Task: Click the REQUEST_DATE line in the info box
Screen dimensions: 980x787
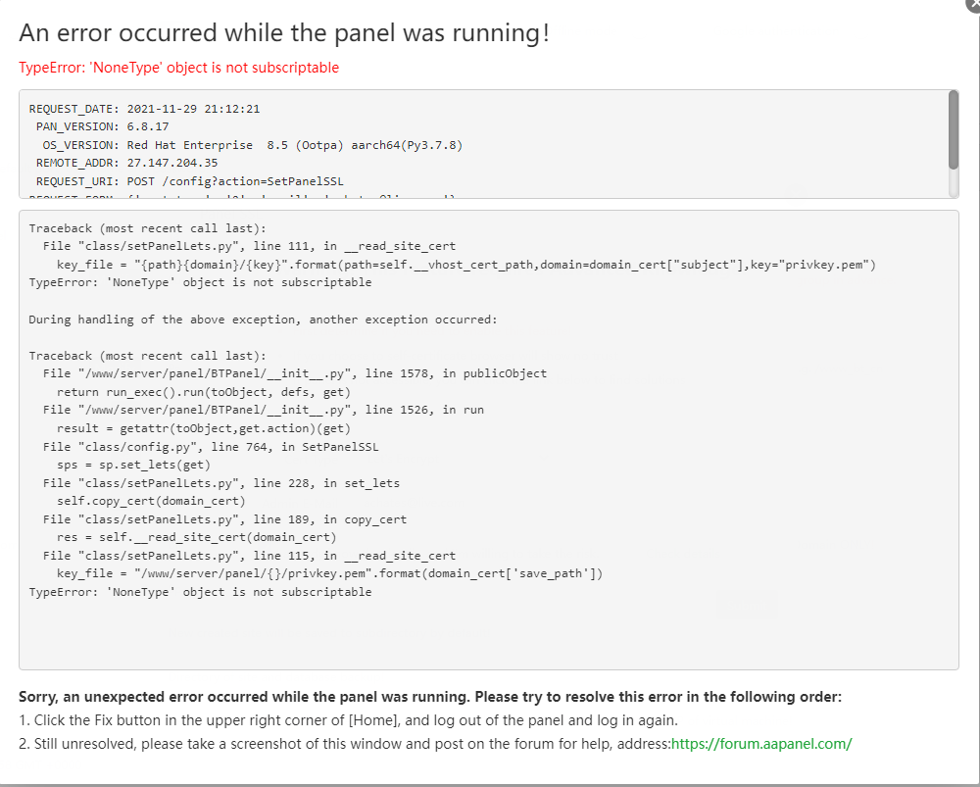Action: (x=144, y=109)
